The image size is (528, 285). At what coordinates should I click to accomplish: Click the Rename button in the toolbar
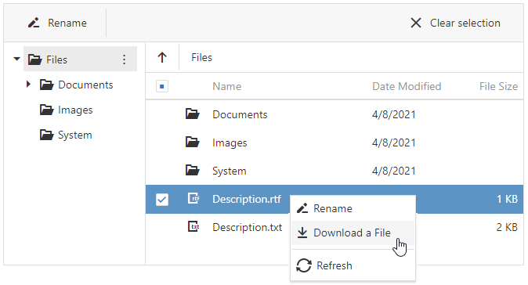tap(57, 23)
